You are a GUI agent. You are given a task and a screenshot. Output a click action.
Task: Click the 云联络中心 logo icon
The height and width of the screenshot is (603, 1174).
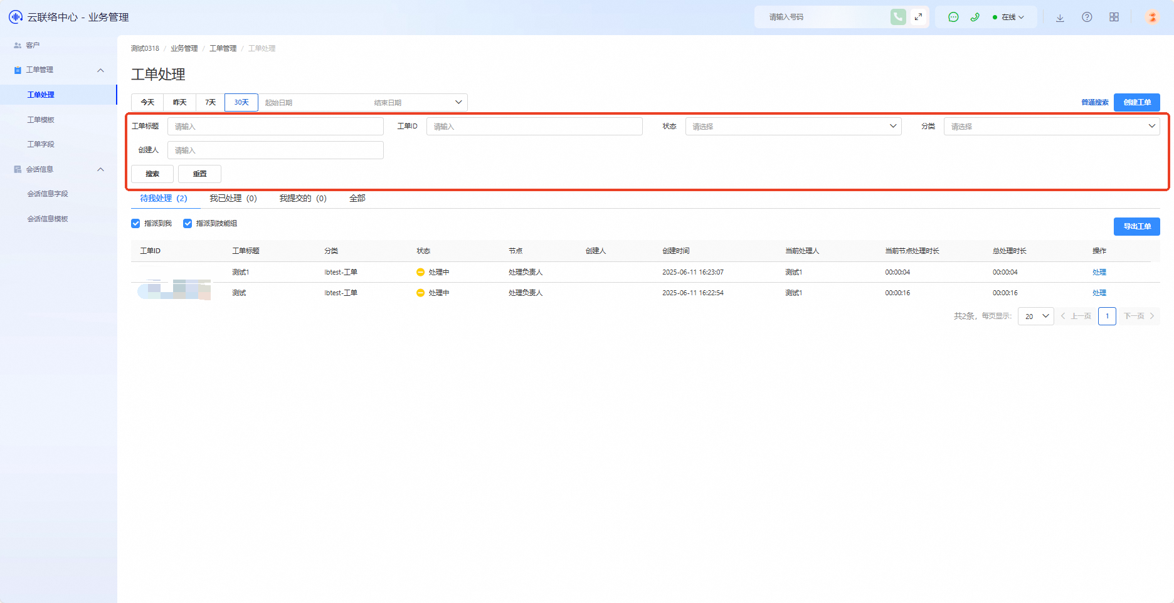point(15,17)
